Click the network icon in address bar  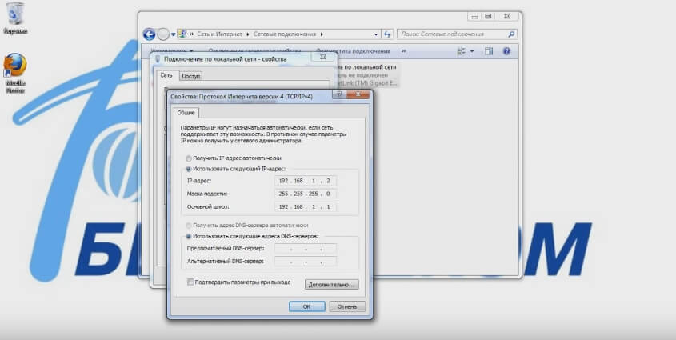(182, 34)
